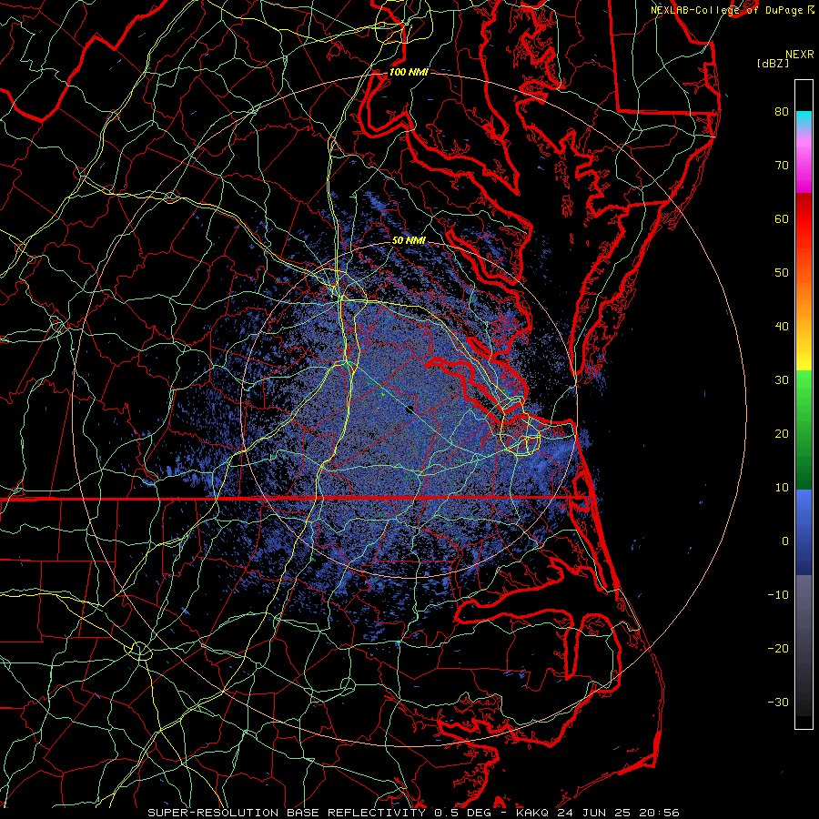Click the cyan segment of the color bar
Viewport: 819px width, 819px height.
804,119
